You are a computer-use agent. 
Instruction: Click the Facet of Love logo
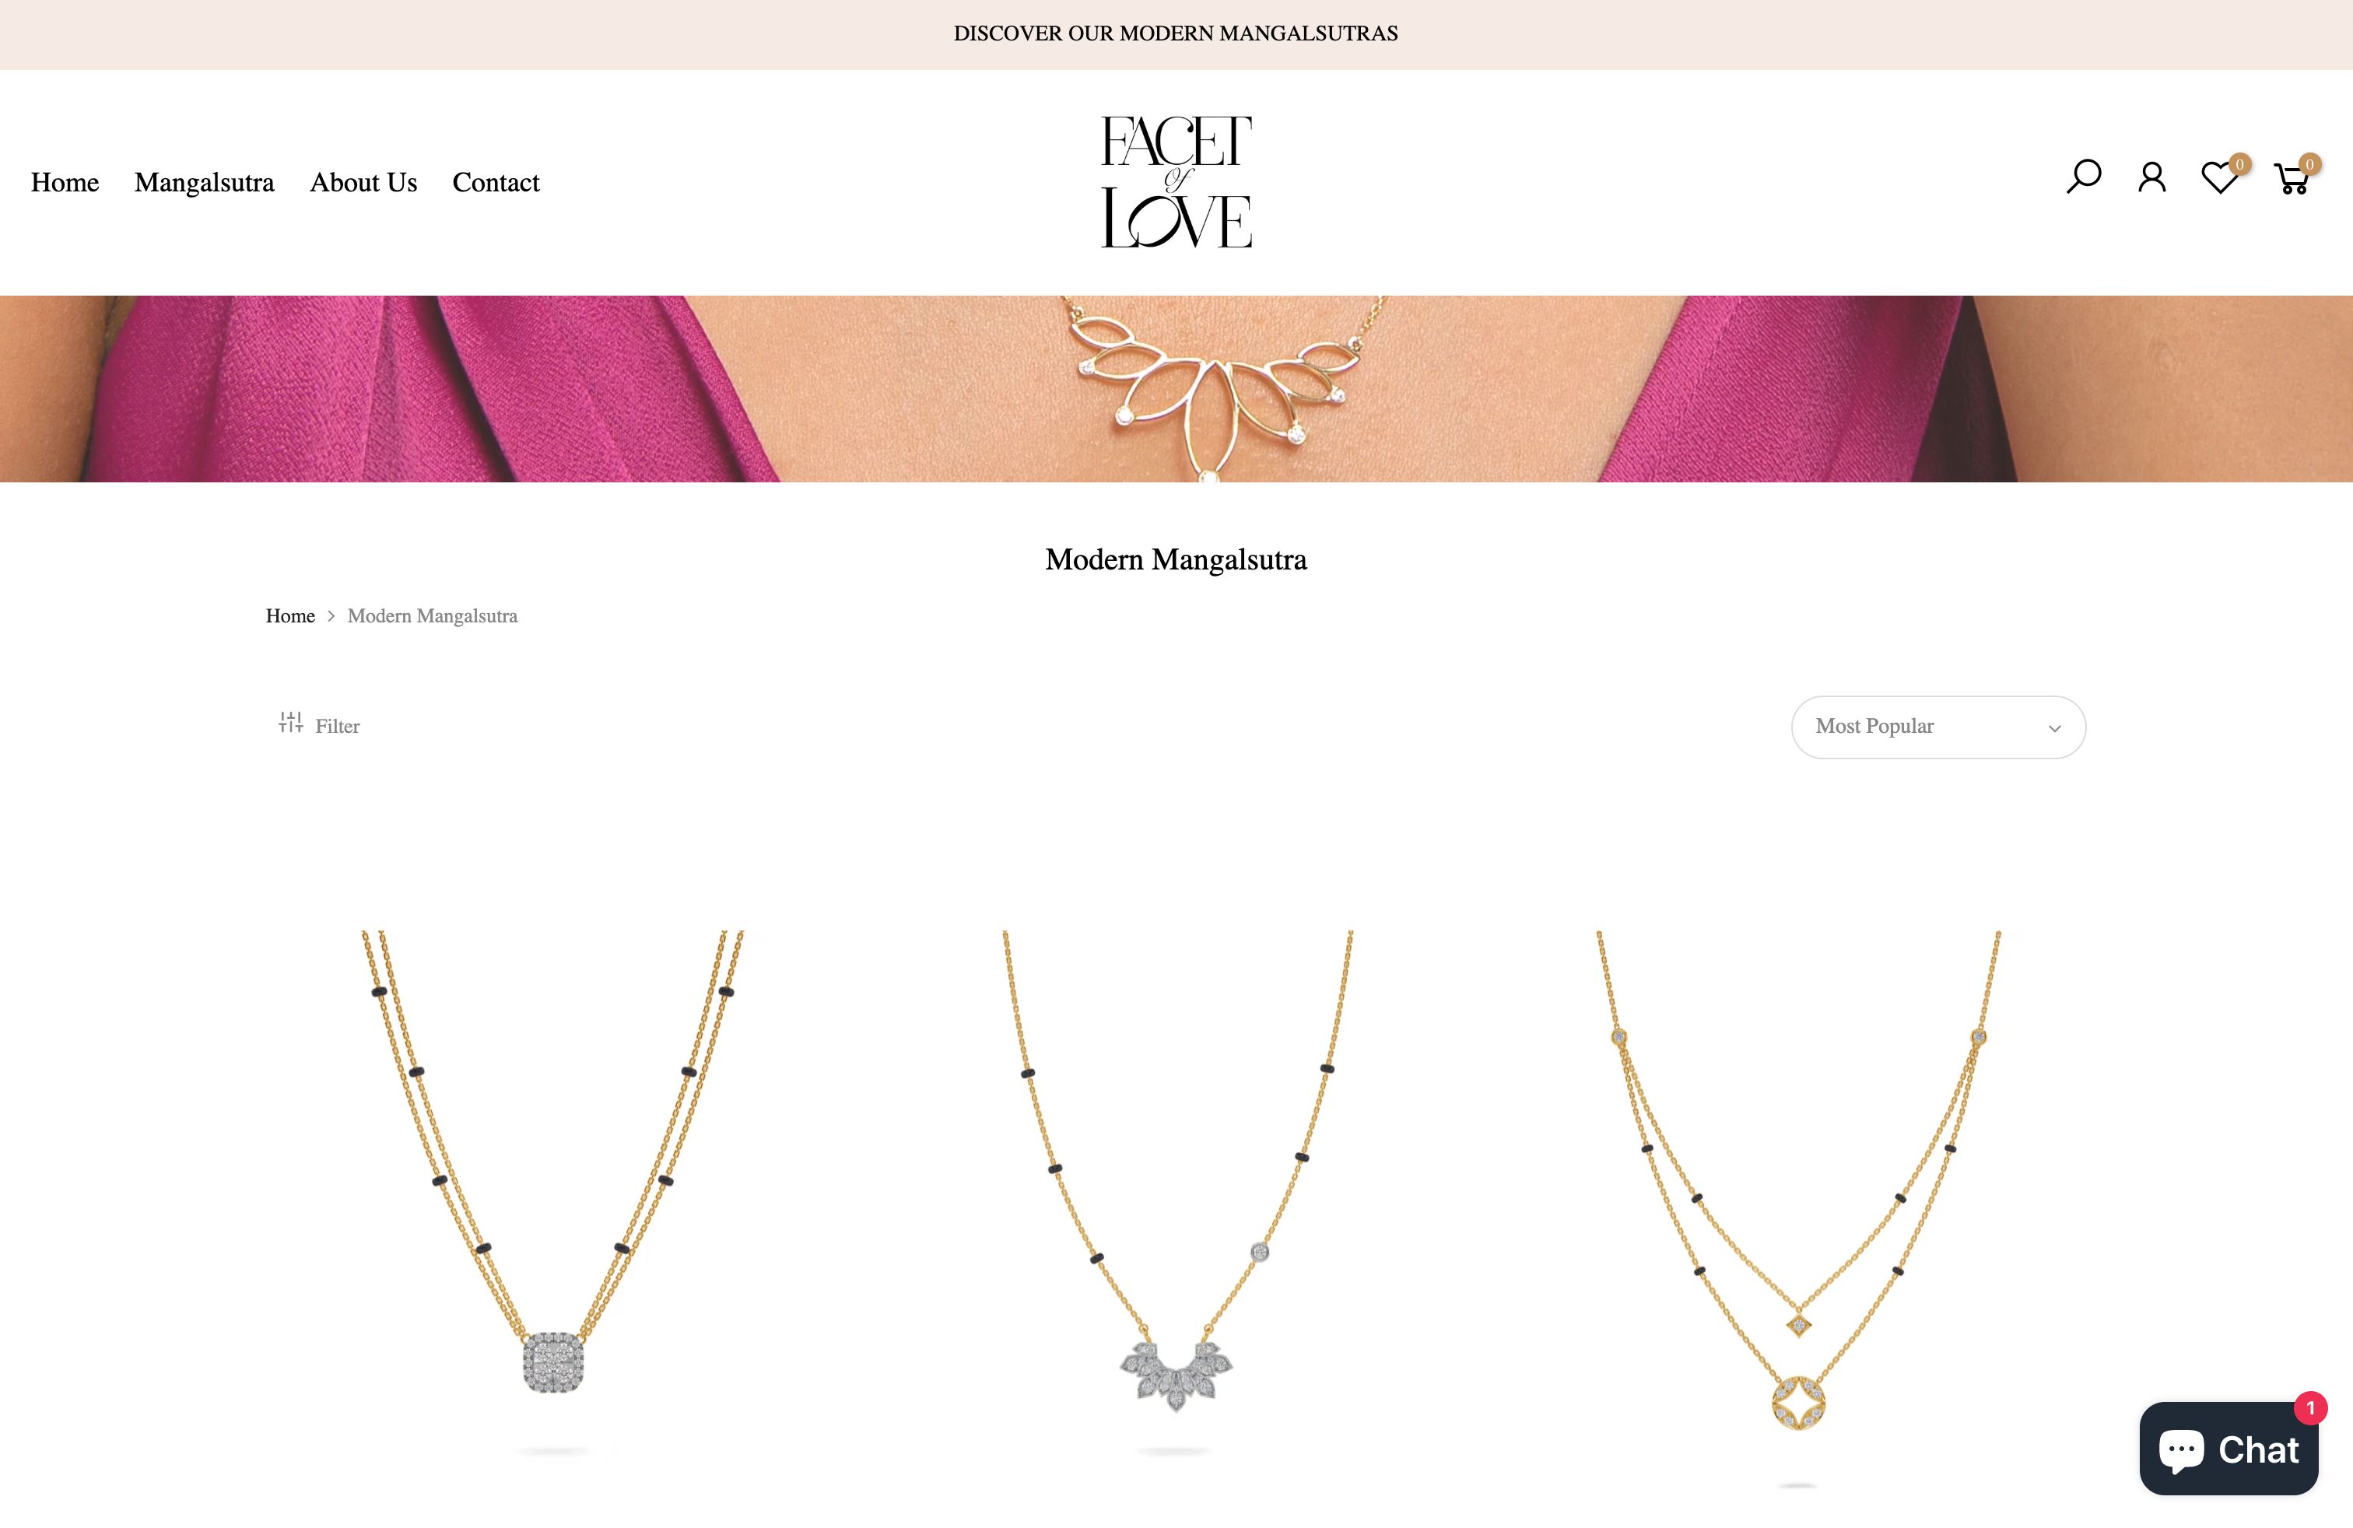click(1176, 180)
